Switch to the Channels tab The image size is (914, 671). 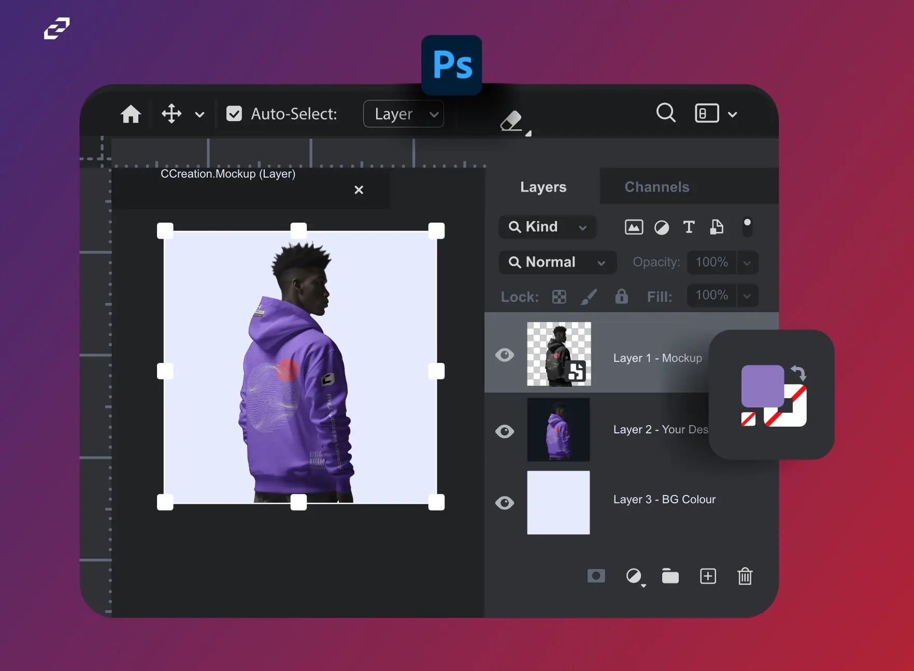pyautogui.click(x=656, y=187)
